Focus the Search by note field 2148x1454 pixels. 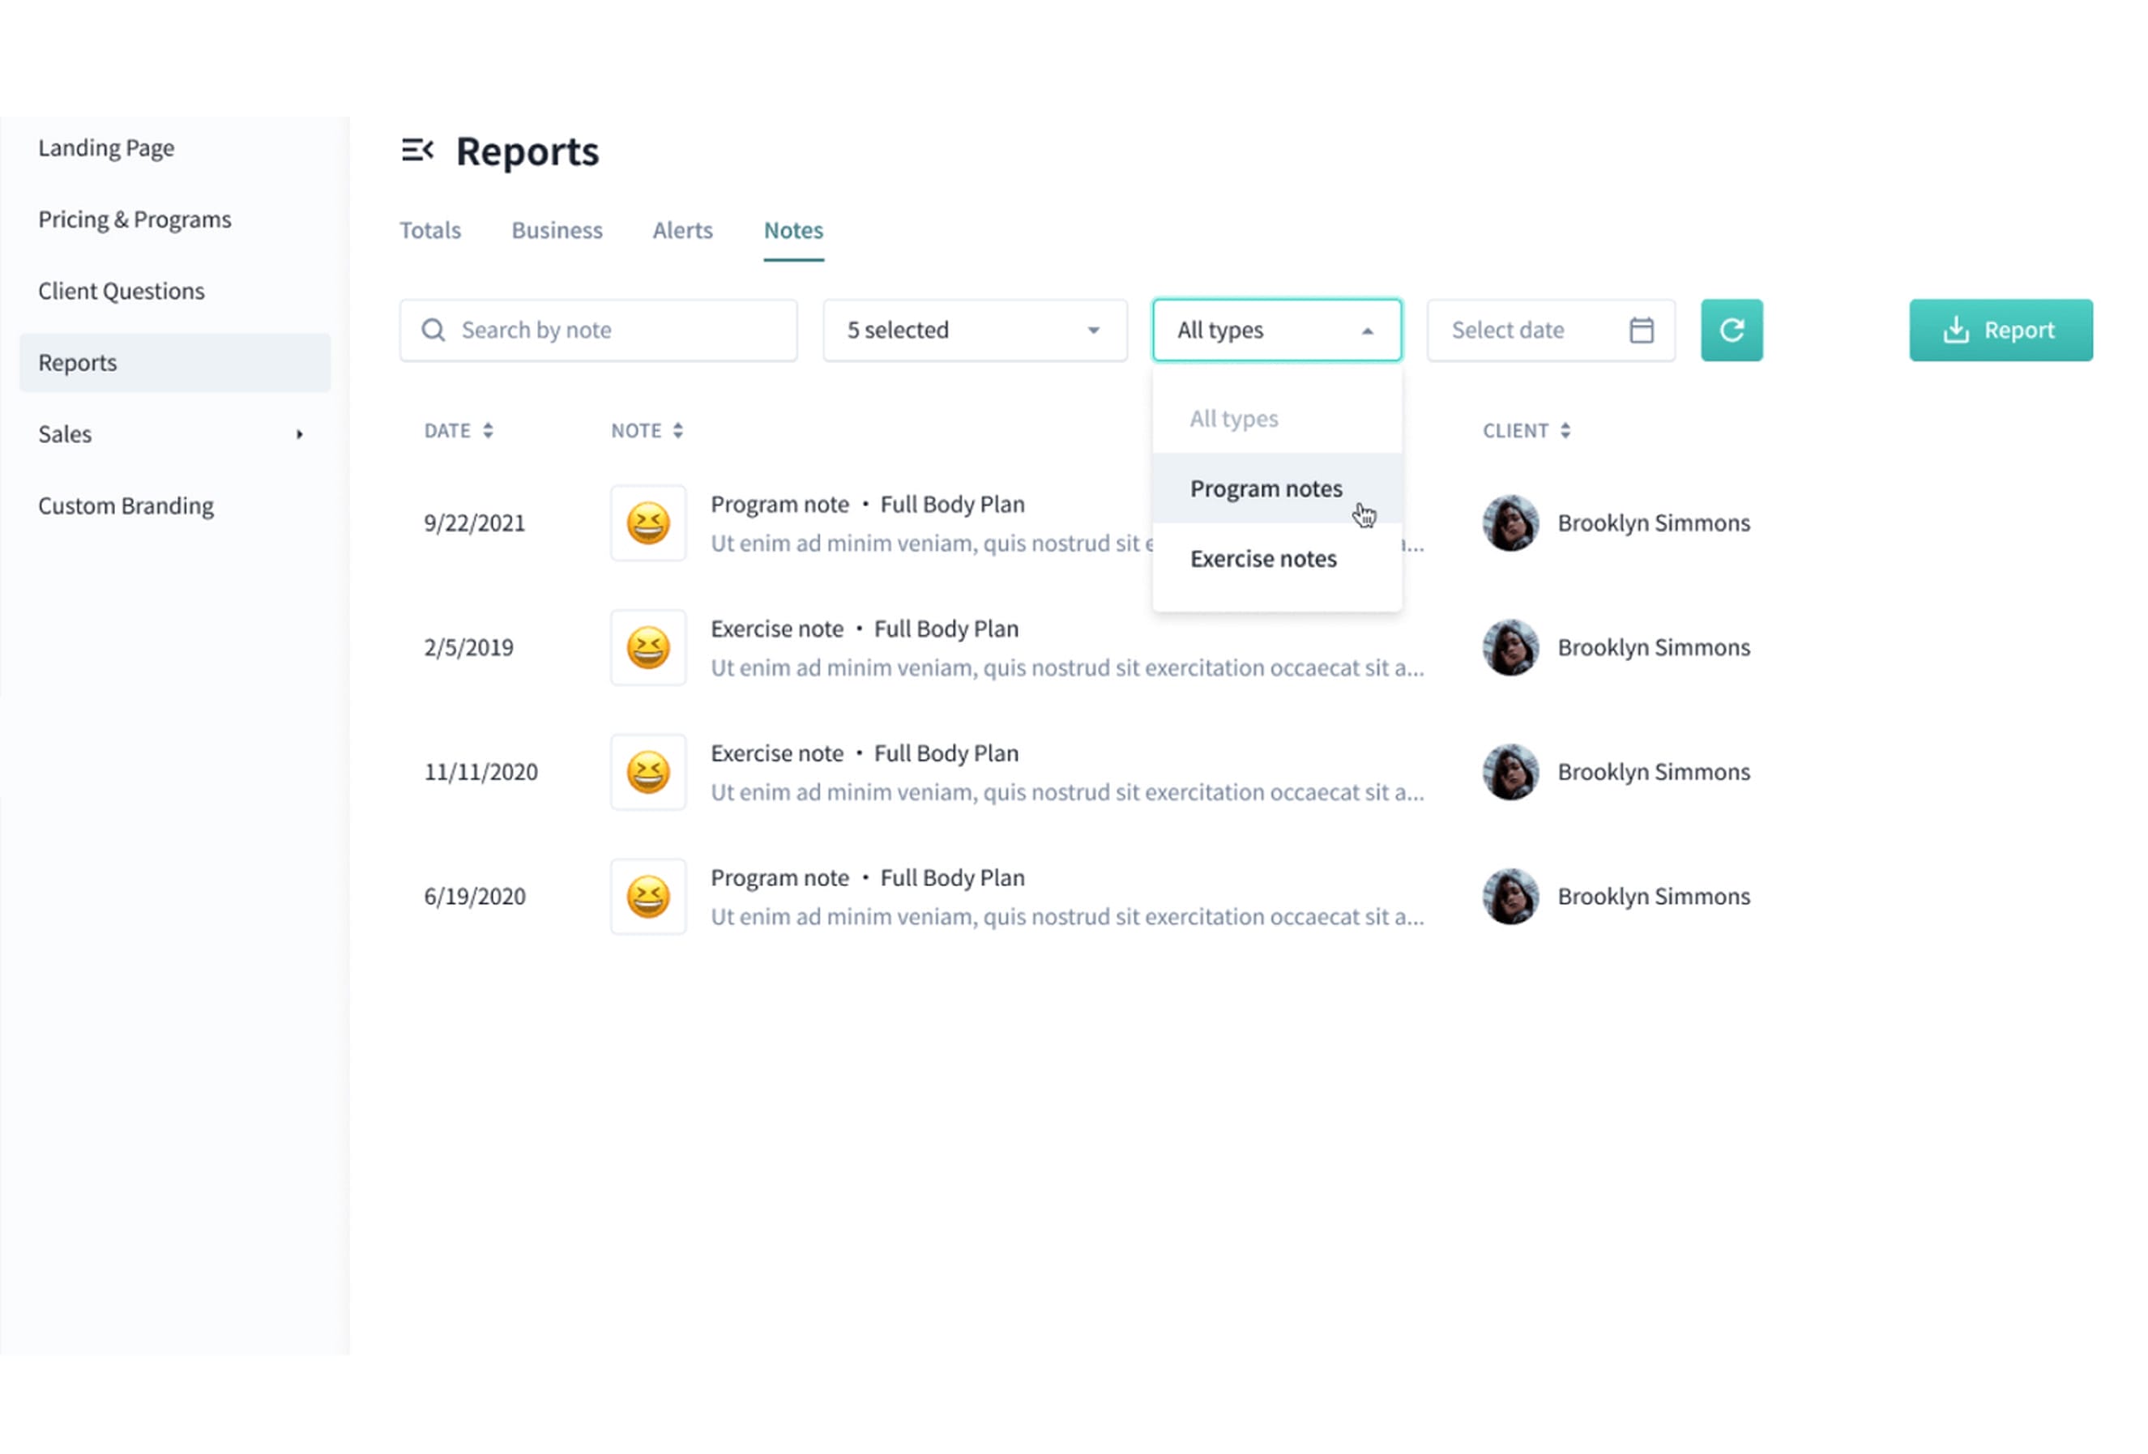point(598,330)
